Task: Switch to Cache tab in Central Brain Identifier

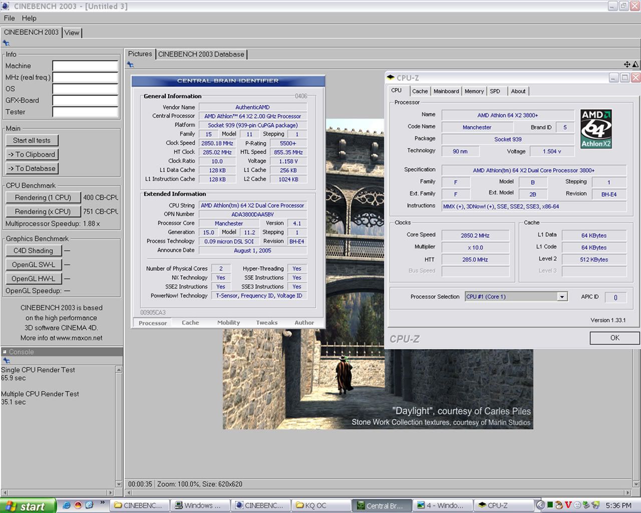Action: coord(190,323)
